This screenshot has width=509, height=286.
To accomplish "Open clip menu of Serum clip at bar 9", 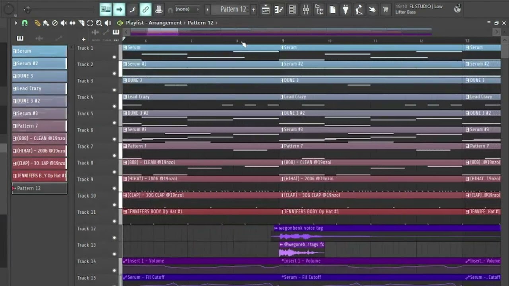I will (283, 48).
